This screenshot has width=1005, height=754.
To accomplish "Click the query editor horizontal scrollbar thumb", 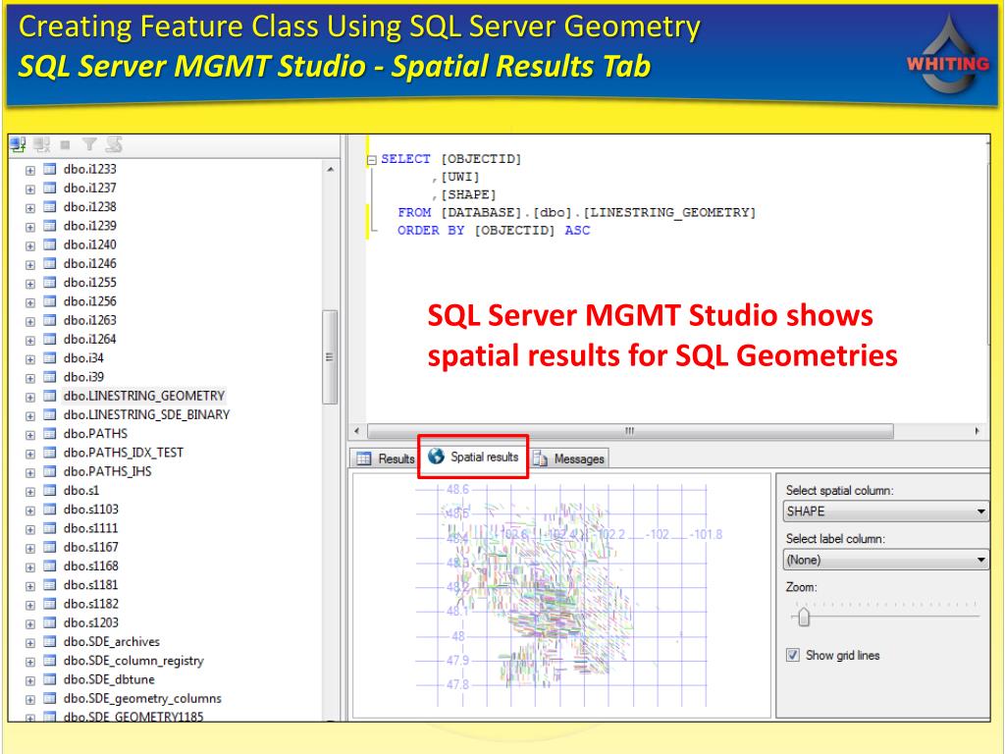I will tap(630, 431).
